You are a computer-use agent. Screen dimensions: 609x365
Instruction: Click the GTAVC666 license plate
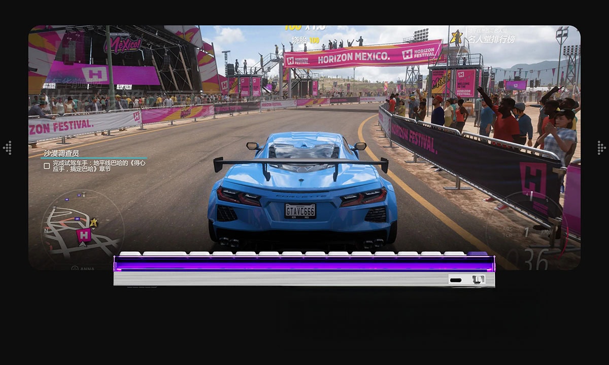[300, 210]
